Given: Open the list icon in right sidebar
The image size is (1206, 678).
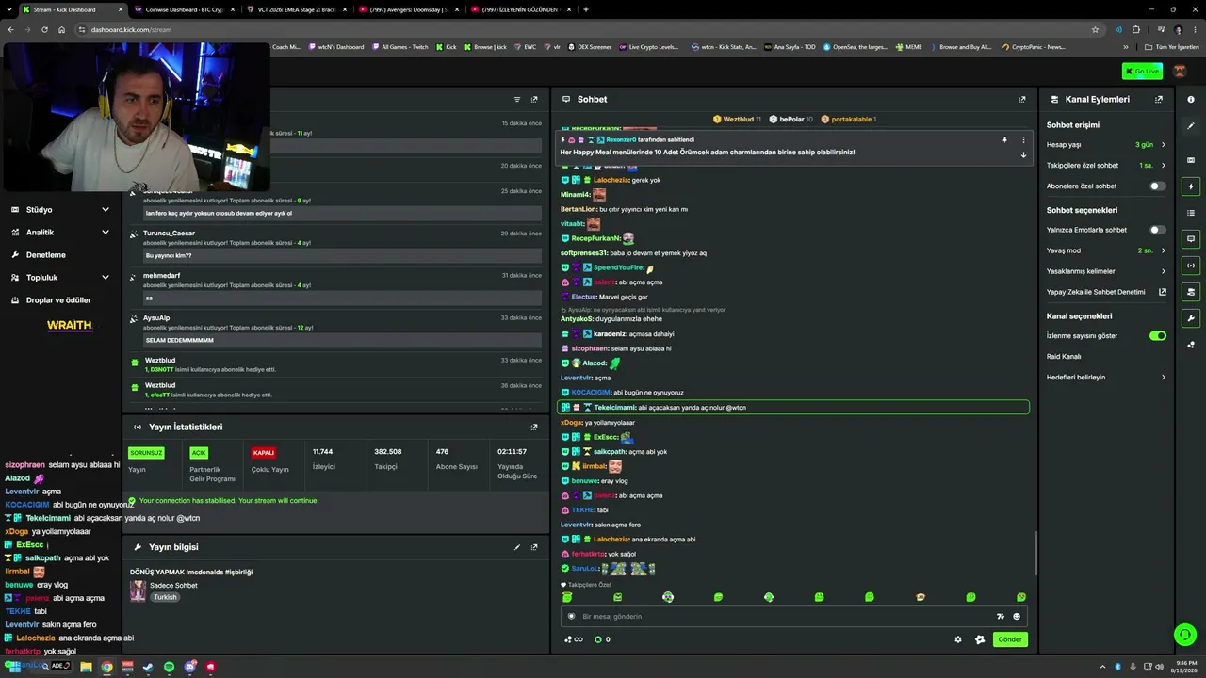Looking at the screenshot, I should point(1191,213).
